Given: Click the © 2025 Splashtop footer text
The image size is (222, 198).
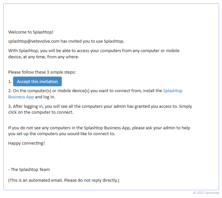Looking at the screenshot, I should point(206,193).
